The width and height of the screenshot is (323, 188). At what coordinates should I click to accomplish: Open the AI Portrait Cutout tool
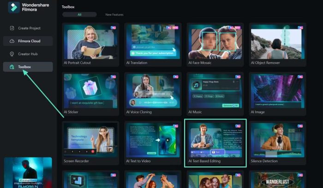90,45
